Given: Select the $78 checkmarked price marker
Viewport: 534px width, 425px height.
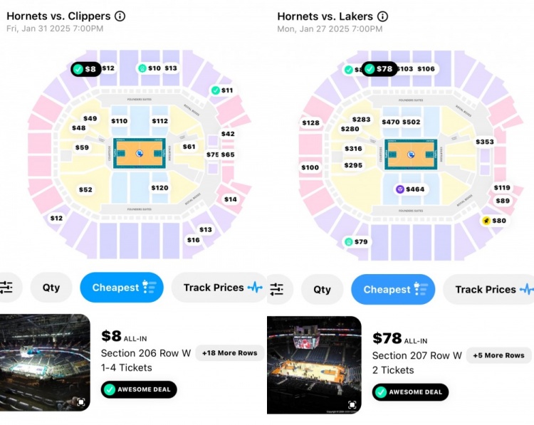Looking at the screenshot, I should click(x=379, y=69).
